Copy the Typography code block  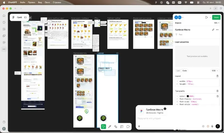point(218,91)
